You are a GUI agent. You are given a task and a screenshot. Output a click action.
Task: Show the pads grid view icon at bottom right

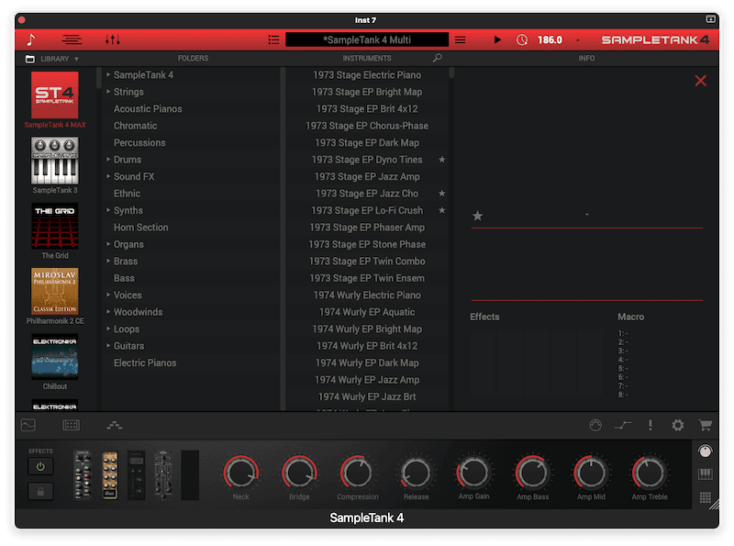pos(706,497)
